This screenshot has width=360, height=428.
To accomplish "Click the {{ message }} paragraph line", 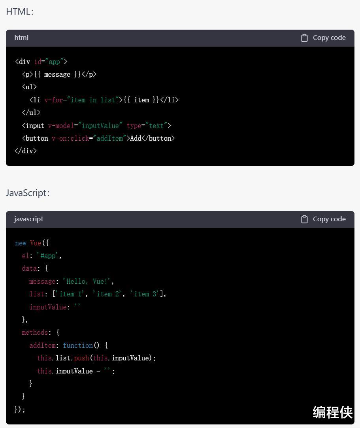I will click(x=59, y=74).
